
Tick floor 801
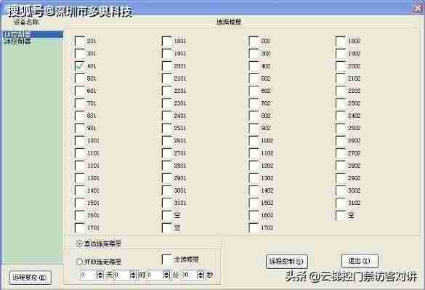[80, 116]
